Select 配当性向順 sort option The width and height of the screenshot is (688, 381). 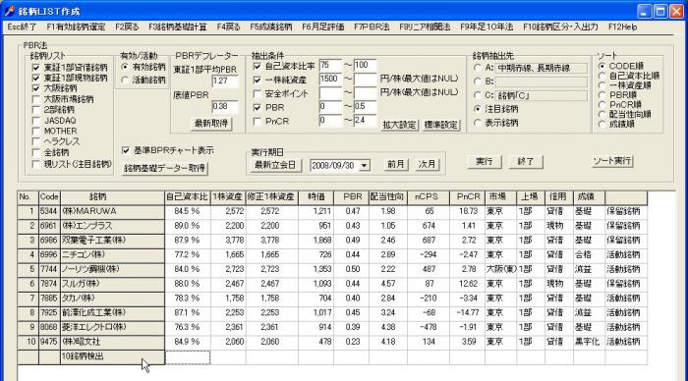point(602,115)
